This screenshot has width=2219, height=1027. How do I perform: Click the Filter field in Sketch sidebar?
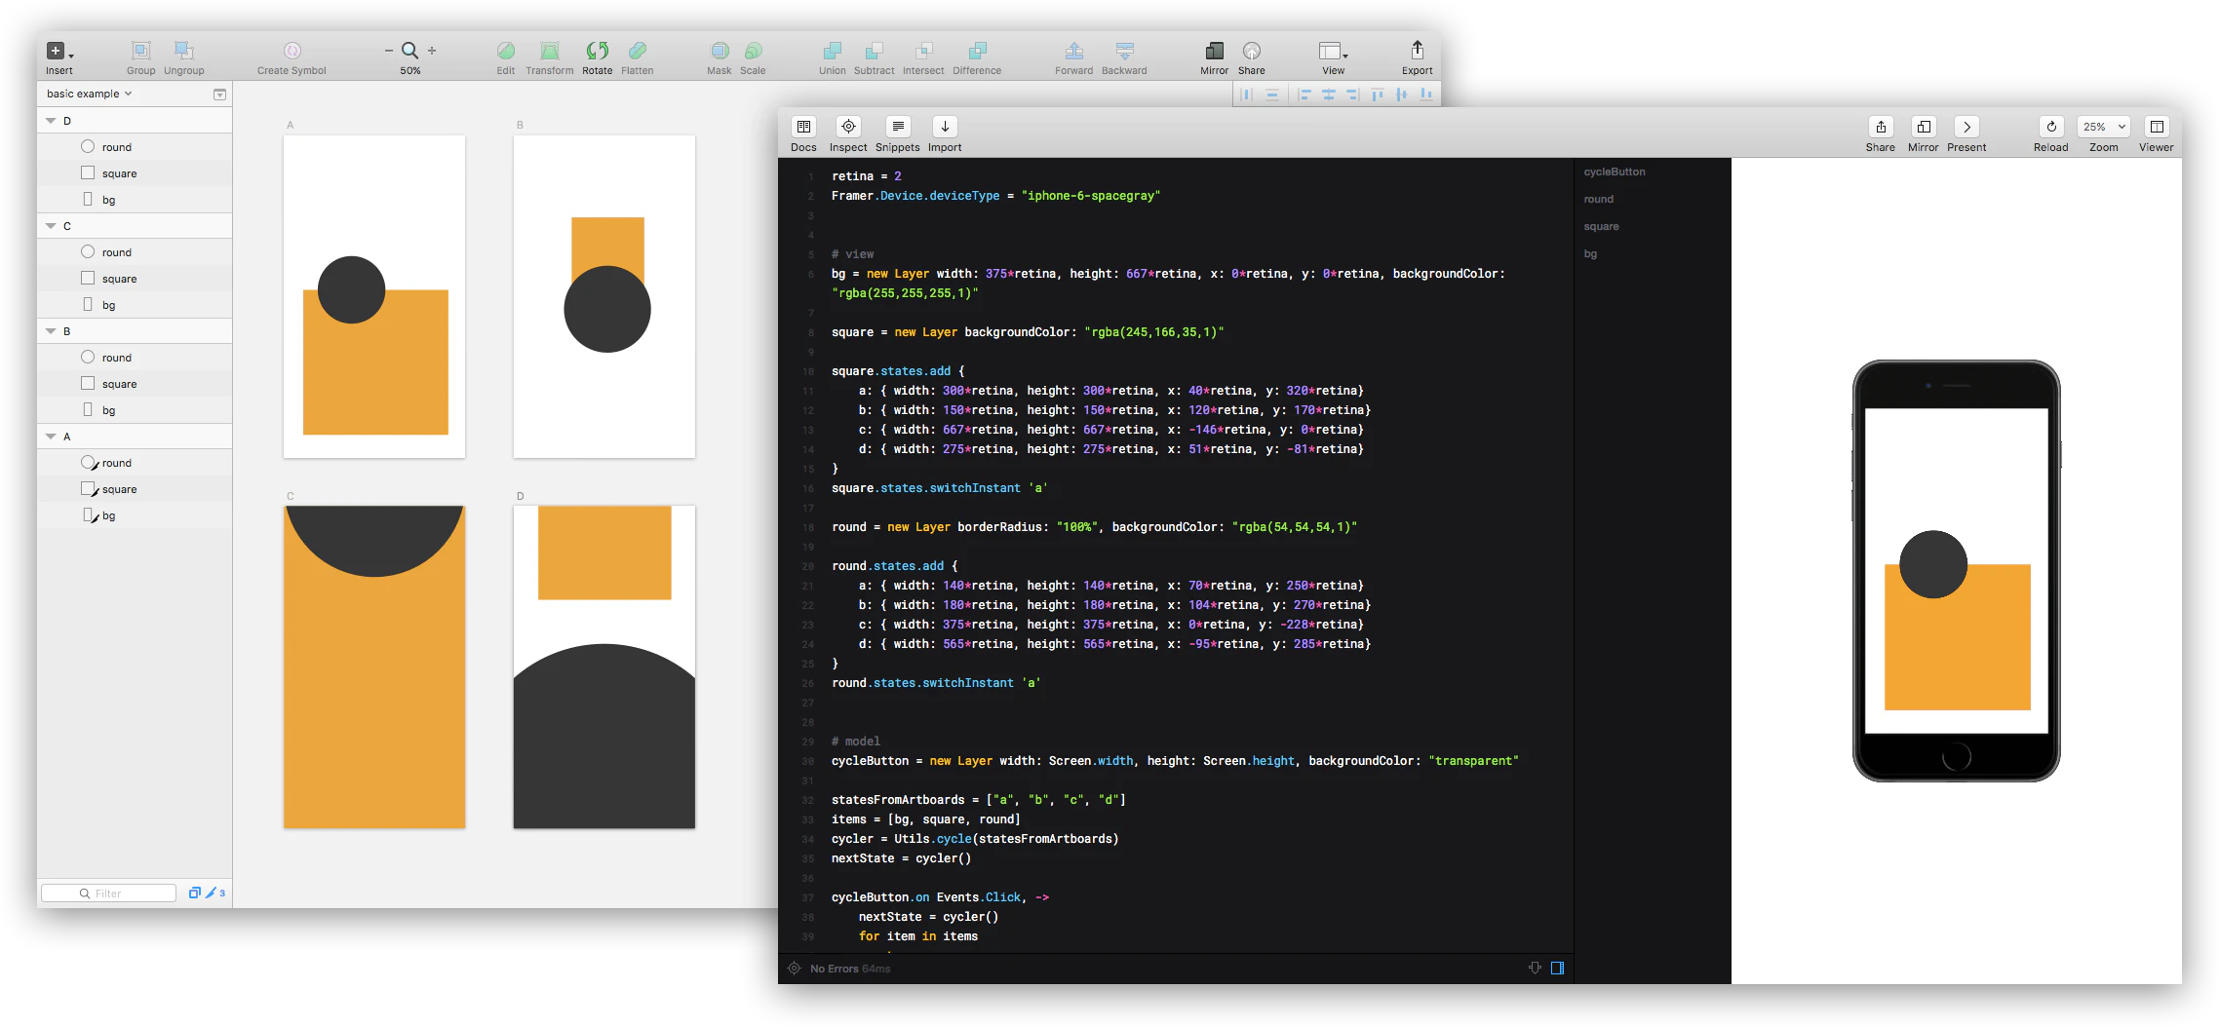(107, 893)
